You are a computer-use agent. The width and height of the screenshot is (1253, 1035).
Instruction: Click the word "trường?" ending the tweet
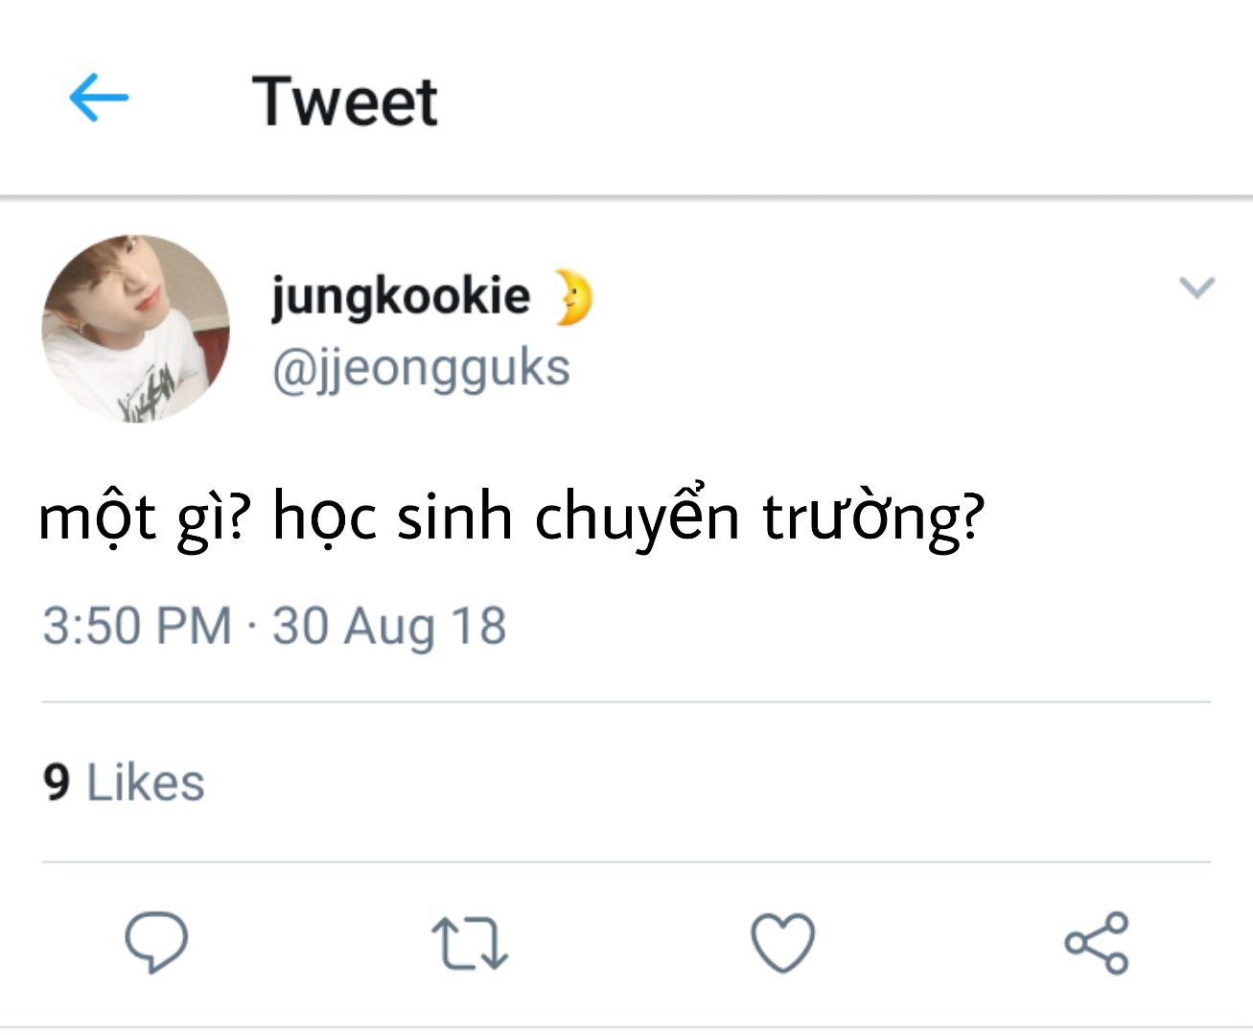pyautogui.click(x=873, y=517)
